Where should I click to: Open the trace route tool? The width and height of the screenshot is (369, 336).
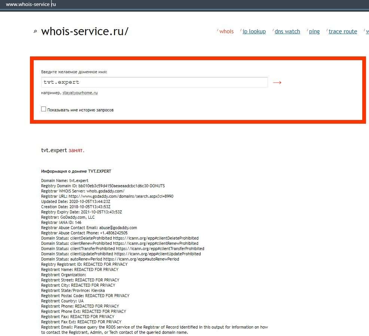point(343,31)
